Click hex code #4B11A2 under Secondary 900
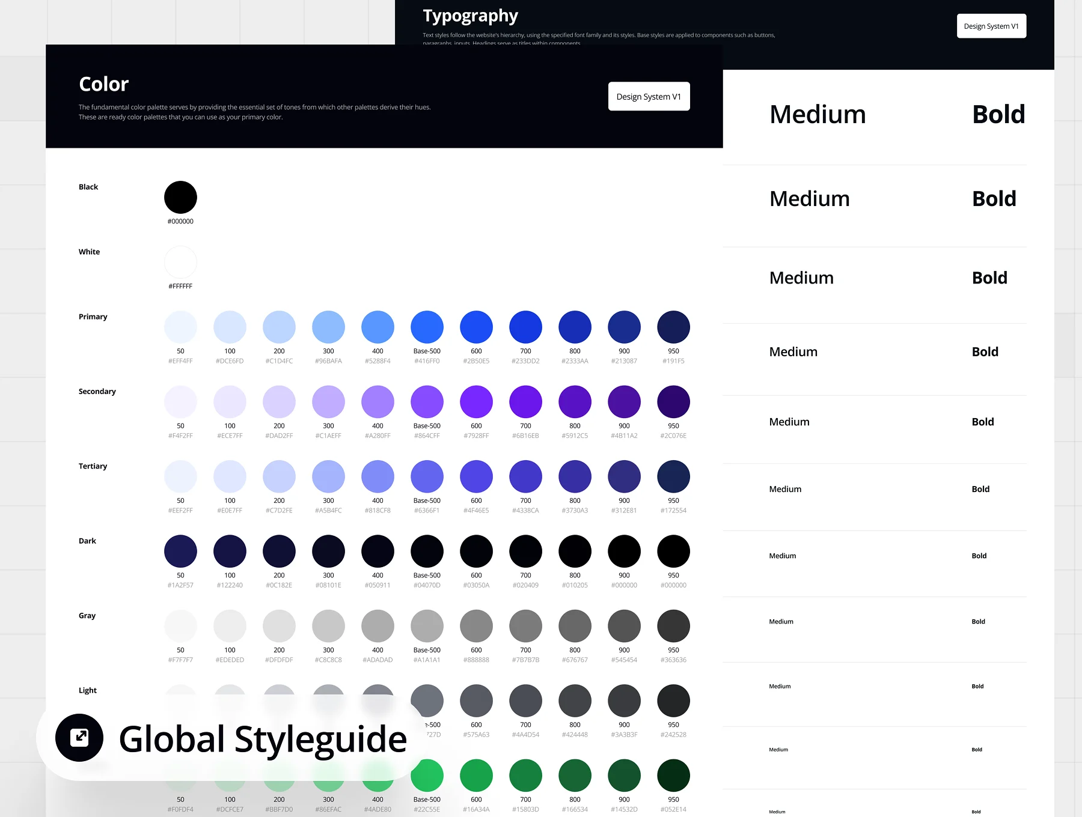 click(624, 436)
